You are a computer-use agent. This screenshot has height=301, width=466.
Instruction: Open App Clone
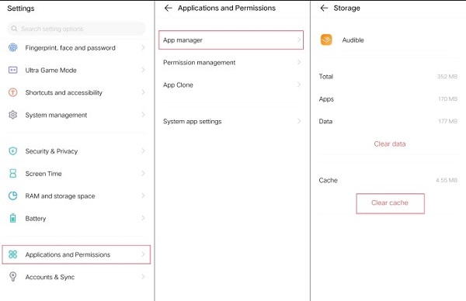tap(231, 85)
